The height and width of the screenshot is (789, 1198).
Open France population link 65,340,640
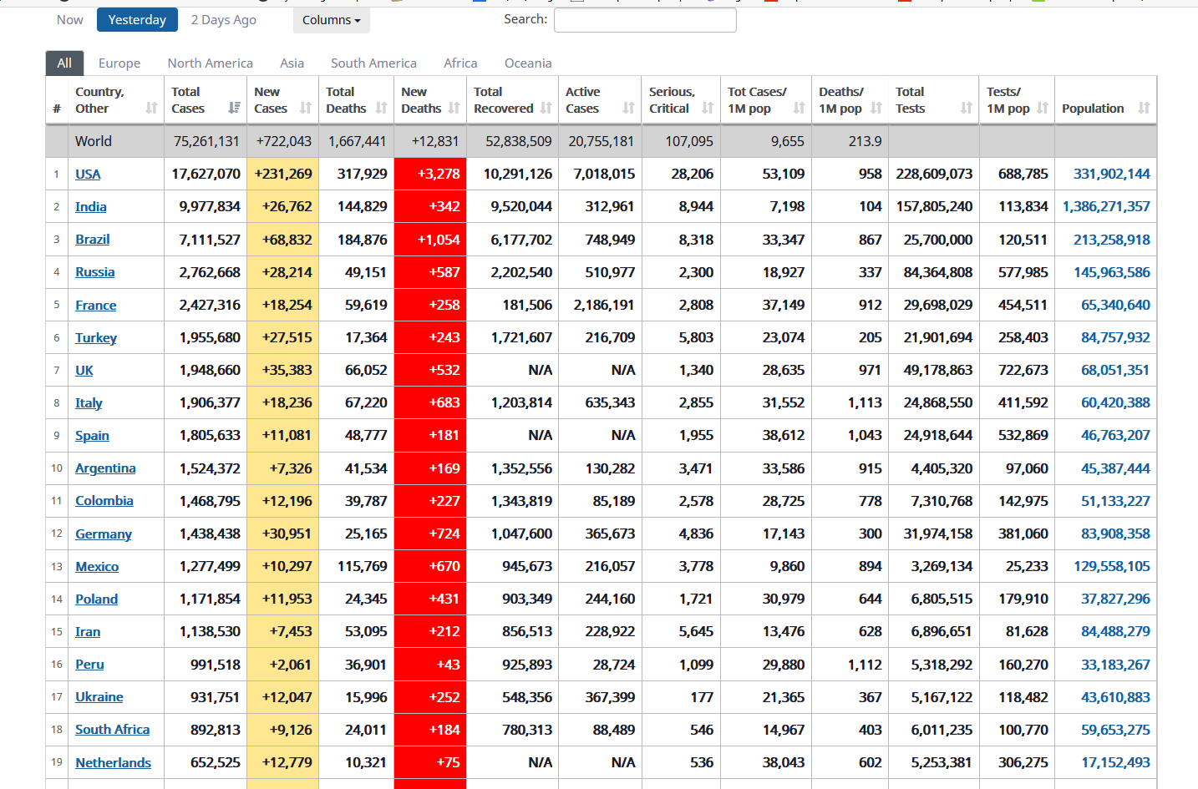pyautogui.click(x=1115, y=306)
